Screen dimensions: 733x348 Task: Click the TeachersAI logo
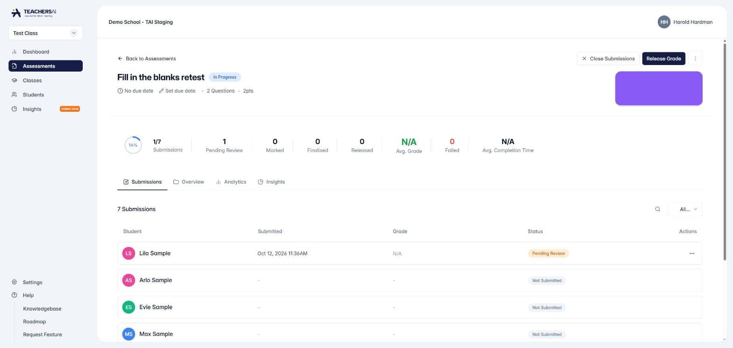(x=34, y=13)
